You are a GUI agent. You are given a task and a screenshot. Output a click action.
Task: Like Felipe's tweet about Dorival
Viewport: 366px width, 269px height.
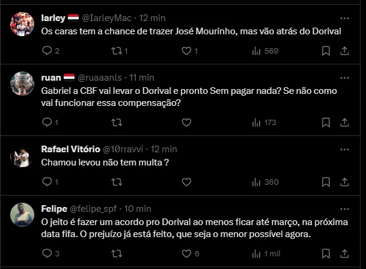[x=186, y=253]
